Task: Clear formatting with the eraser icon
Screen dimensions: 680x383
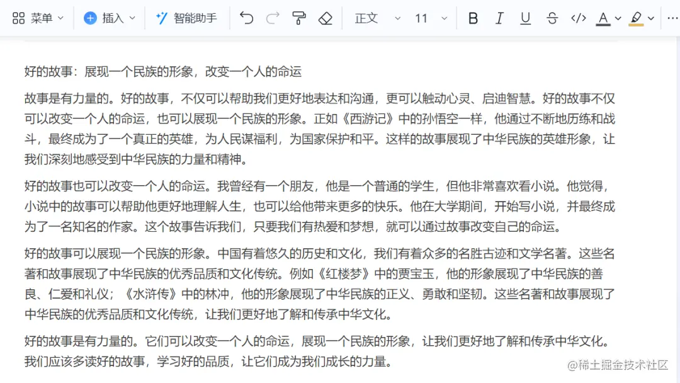Action: click(x=326, y=18)
